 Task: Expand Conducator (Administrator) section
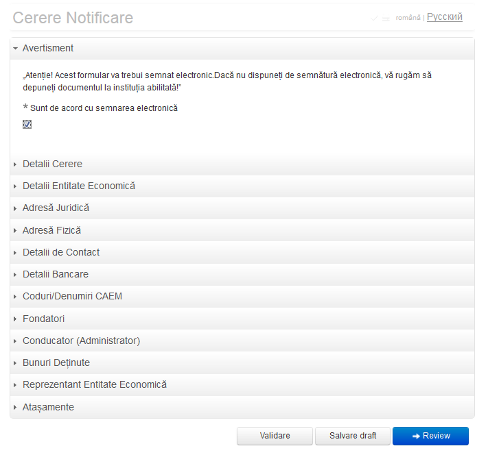tap(81, 341)
